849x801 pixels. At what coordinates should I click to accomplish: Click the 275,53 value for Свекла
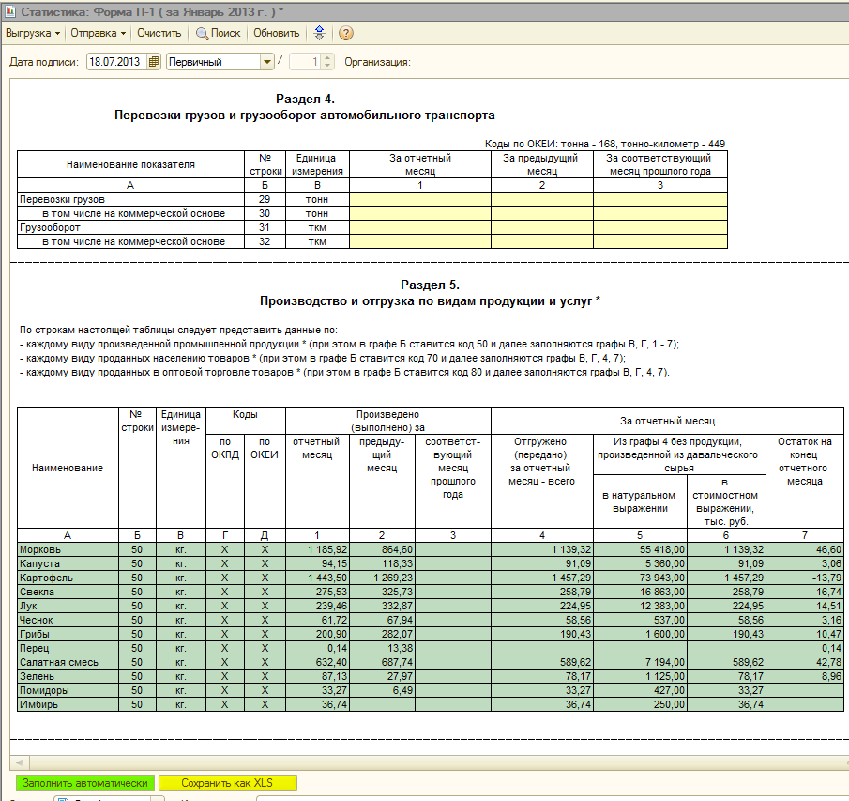click(x=317, y=592)
